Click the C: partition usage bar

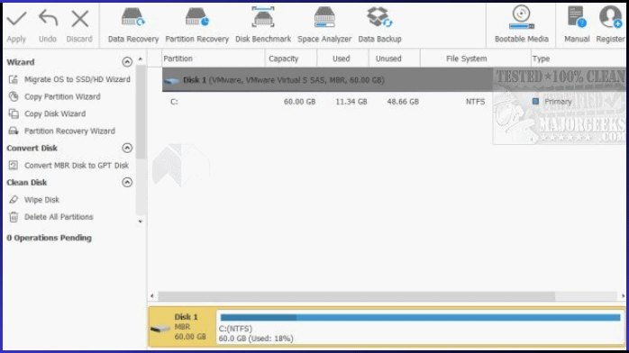420,317
